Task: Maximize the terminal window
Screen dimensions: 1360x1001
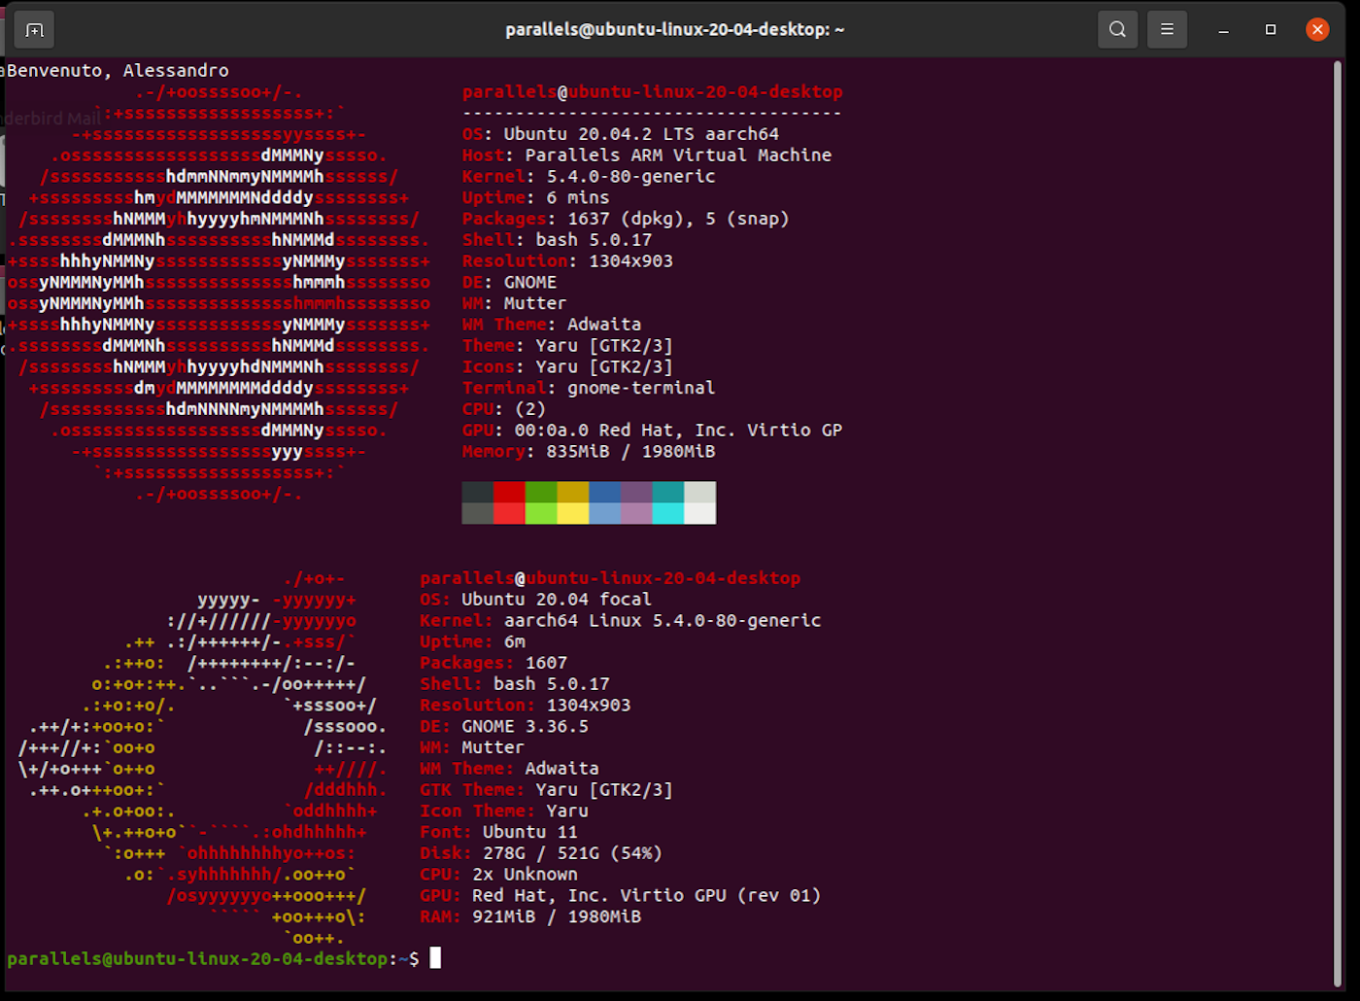Action: (x=1270, y=29)
